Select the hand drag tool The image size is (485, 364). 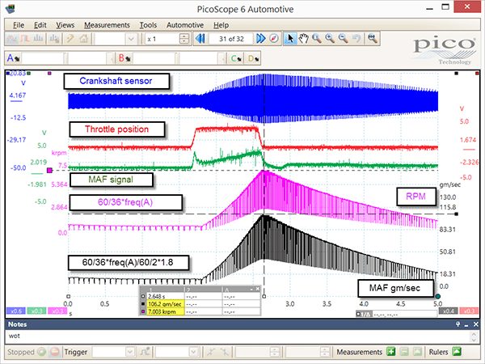point(303,39)
